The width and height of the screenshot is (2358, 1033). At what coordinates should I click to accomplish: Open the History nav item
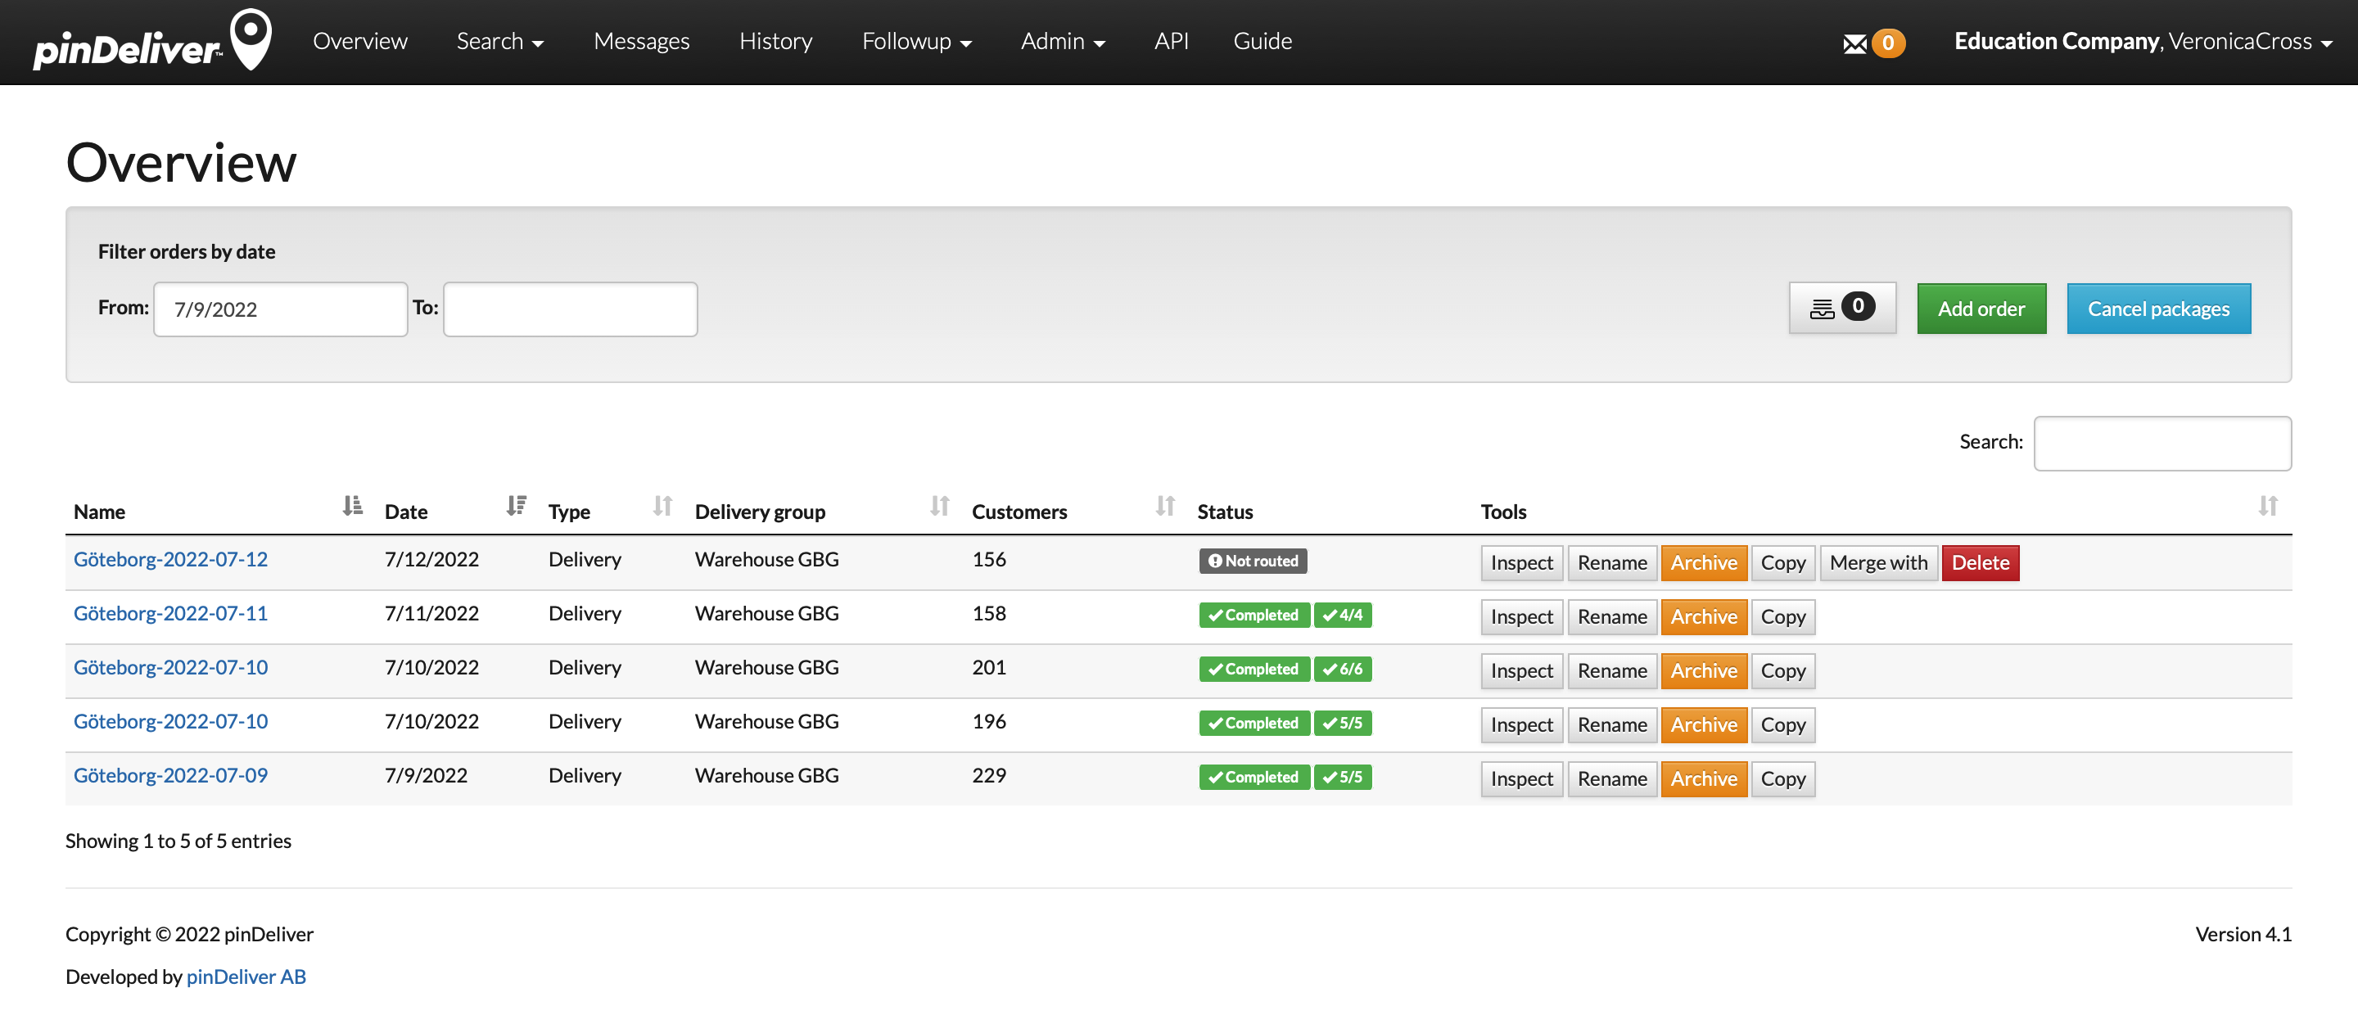(x=775, y=41)
